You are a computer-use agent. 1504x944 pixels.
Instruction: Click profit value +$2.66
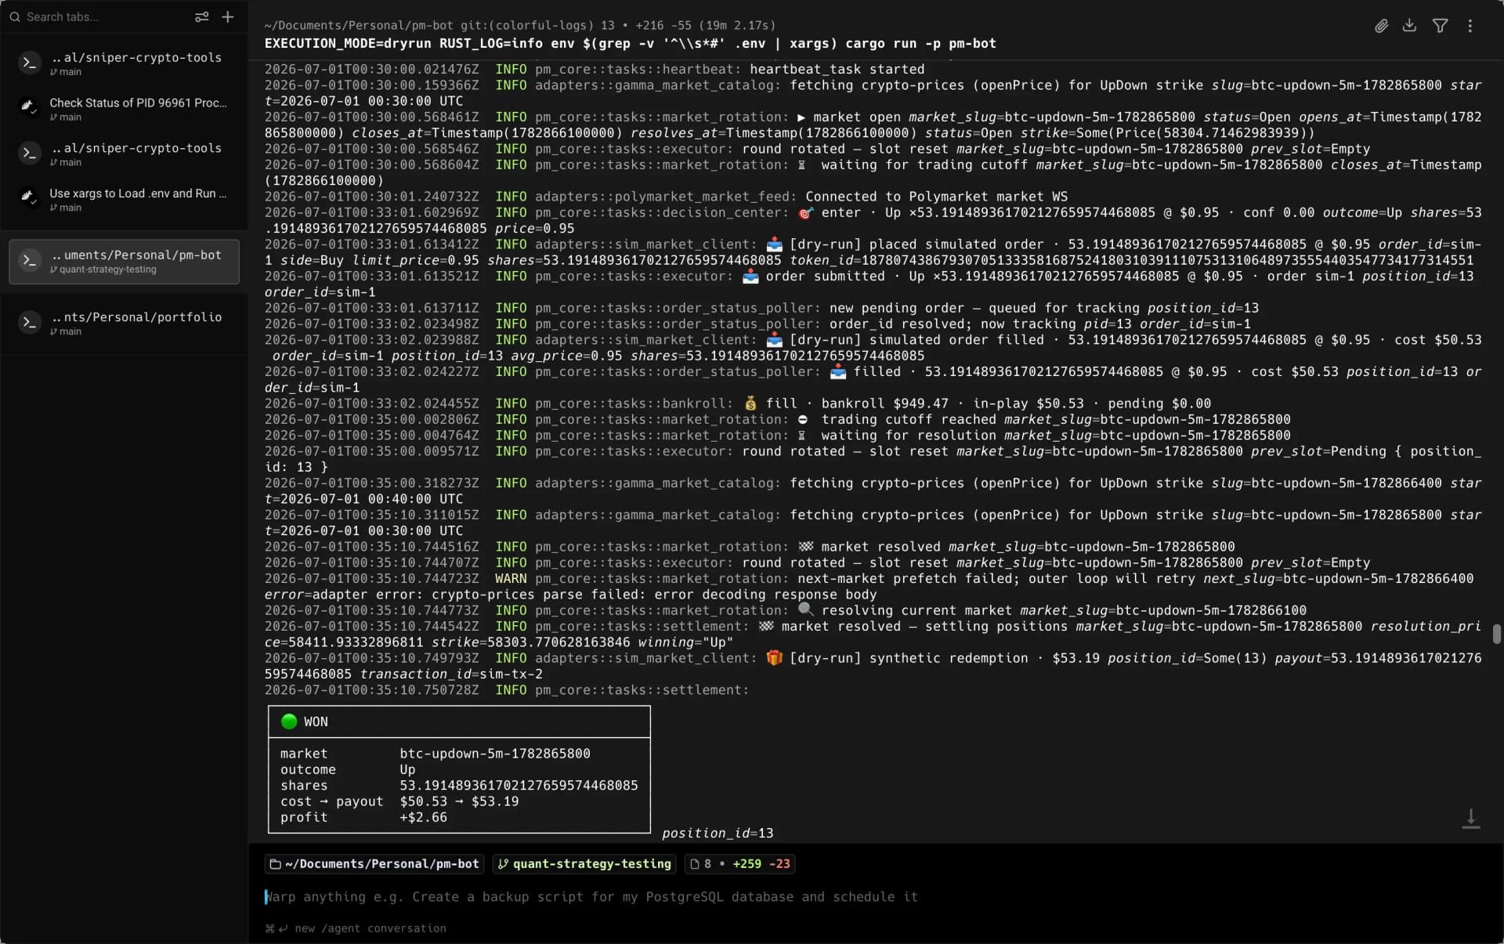tap(423, 817)
